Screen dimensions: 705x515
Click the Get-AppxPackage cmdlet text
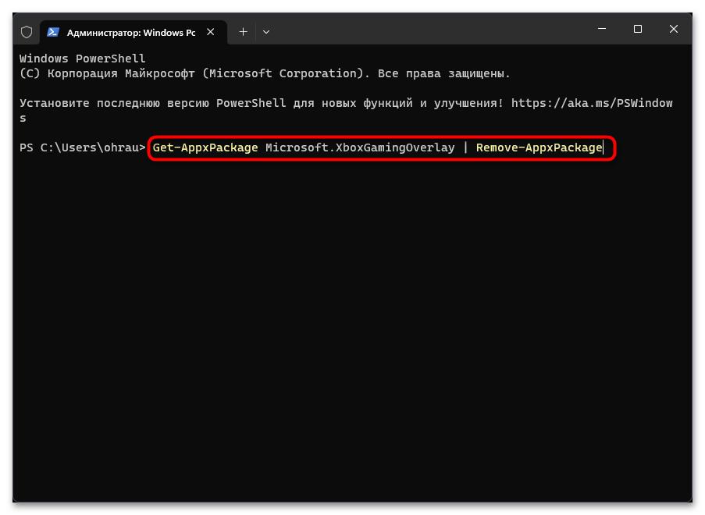pyautogui.click(x=205, y=147)
